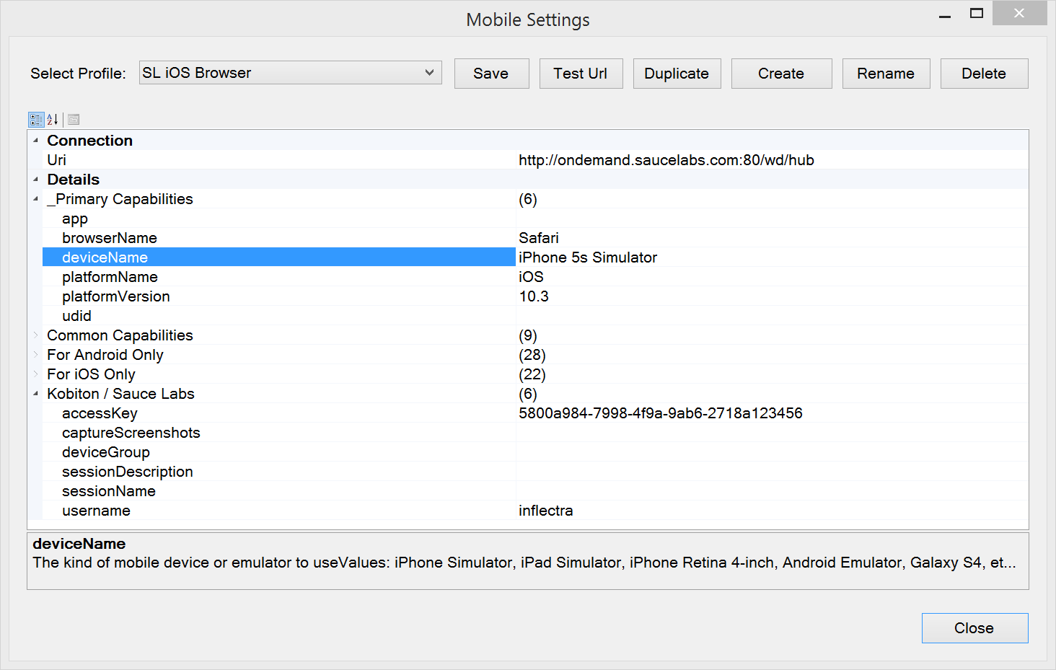Maximize the Mobile Settings window
The image size is (1056, 670).
point(977,14)
